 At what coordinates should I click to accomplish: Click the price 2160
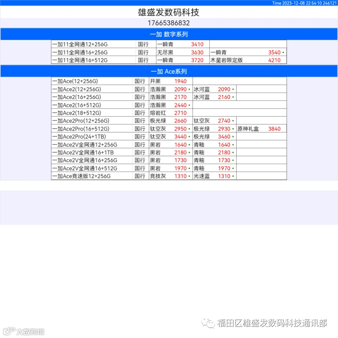224,97
